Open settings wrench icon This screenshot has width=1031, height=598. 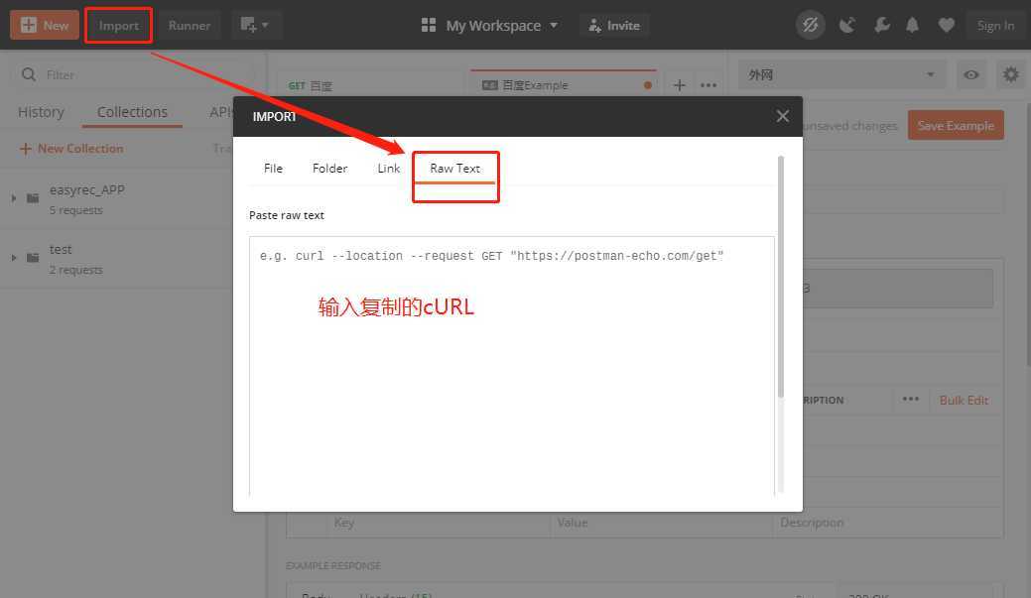(x=881, y=26)
